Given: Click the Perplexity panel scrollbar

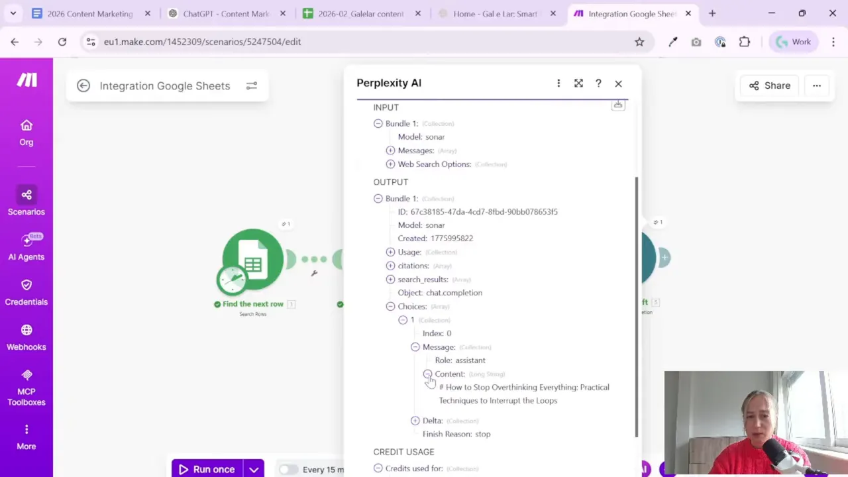Looking at the screenshot, I should [637, 307].
